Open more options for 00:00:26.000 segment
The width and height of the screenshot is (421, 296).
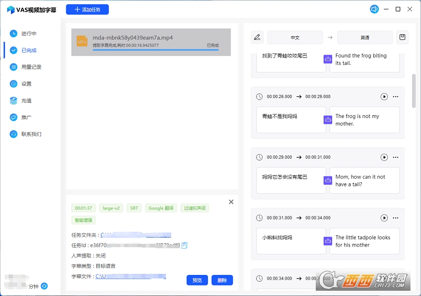pyautogui.click(x=396, y=96)
